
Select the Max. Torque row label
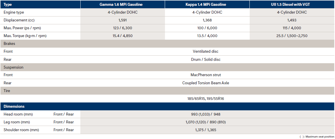coord(25,36)
